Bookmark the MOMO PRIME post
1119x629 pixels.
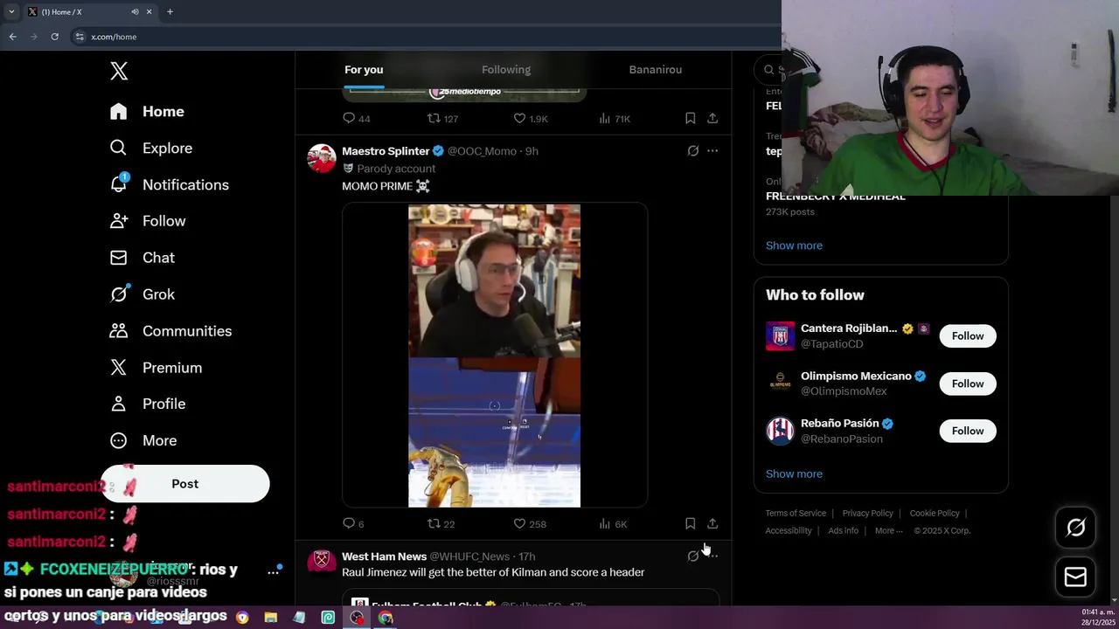pos(690,523)
